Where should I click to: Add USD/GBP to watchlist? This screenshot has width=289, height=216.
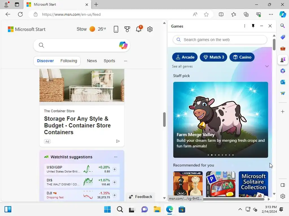pos(115,169)
